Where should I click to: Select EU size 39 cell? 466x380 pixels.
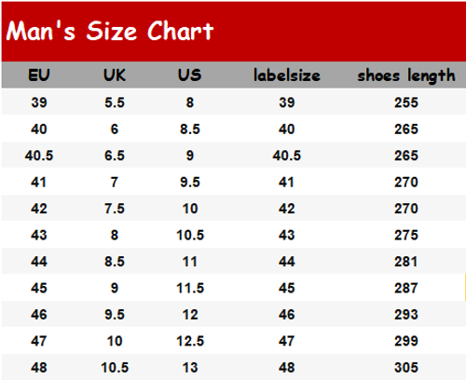click(x=39, y=102)
